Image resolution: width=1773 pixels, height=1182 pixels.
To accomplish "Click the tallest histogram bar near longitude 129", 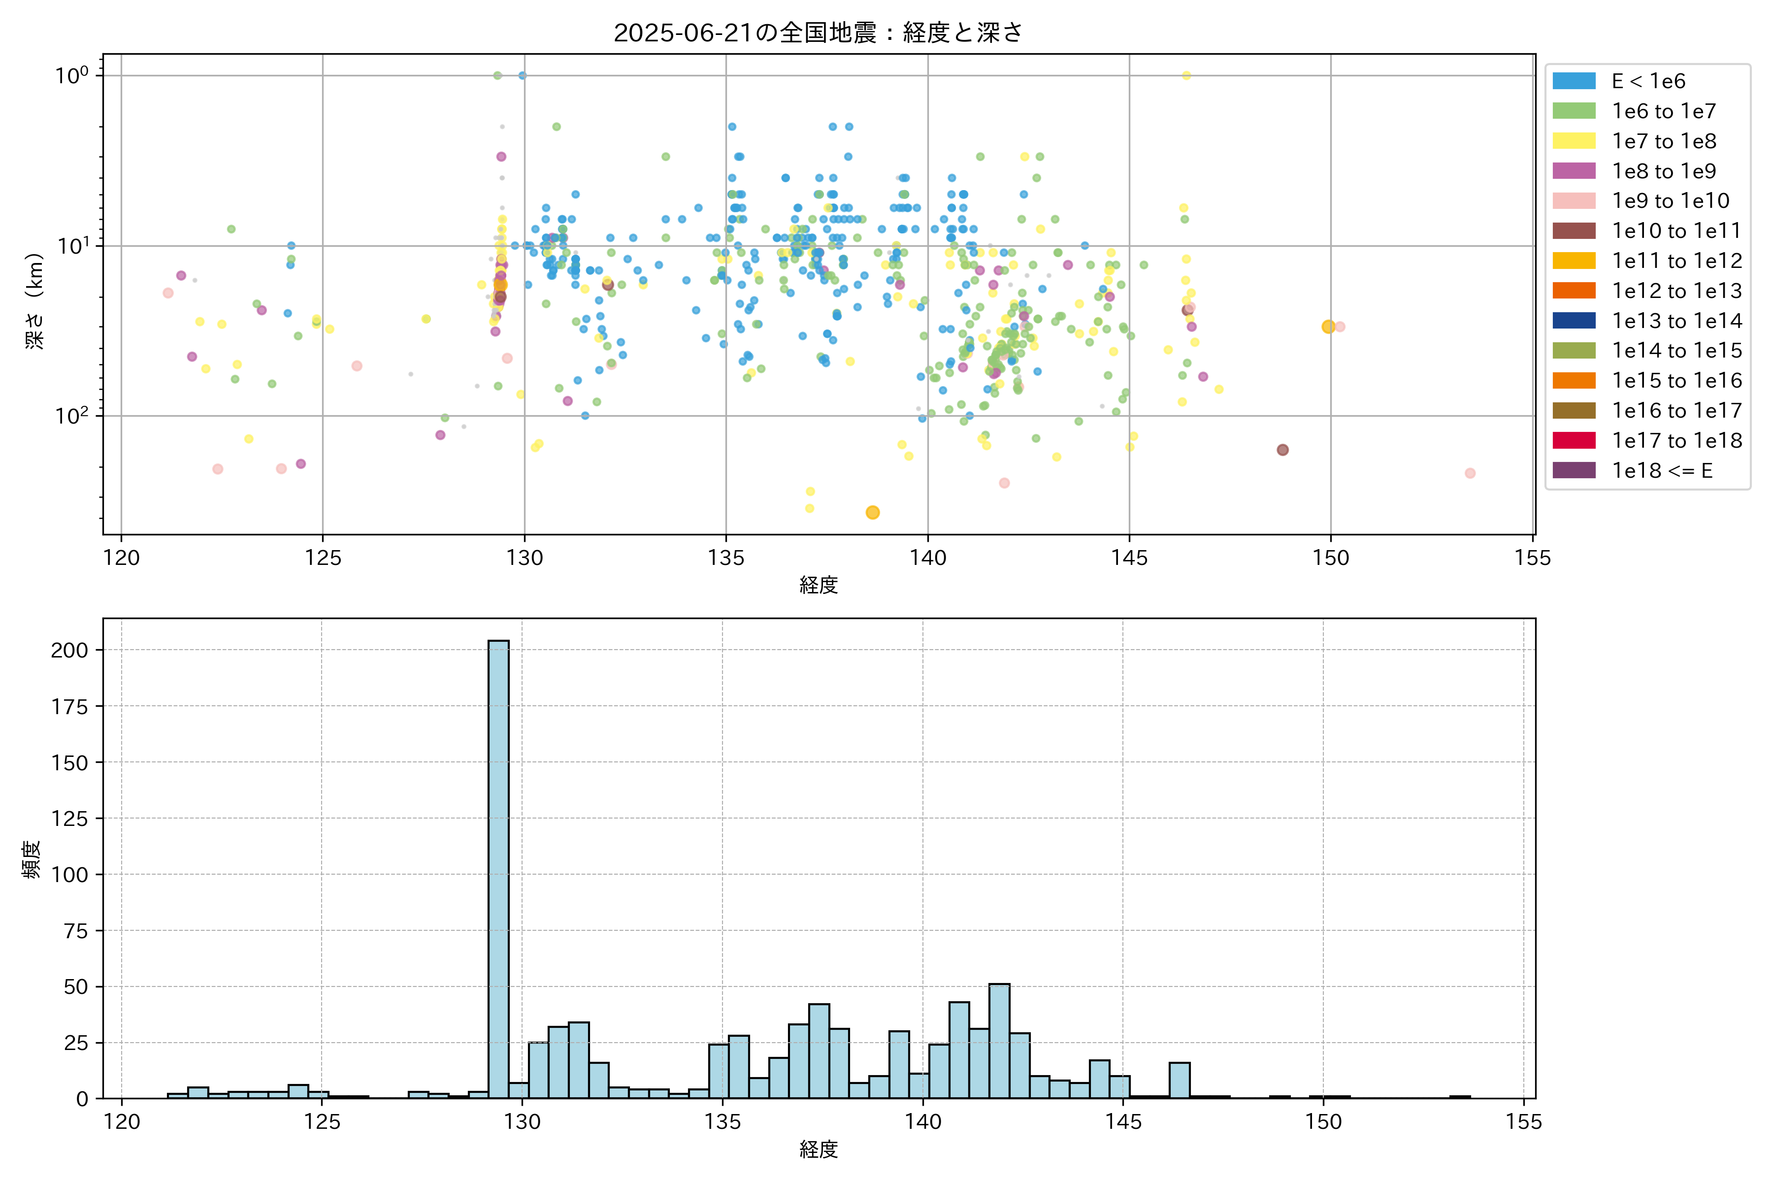I will pyautogui.click(x=498, y=867).
